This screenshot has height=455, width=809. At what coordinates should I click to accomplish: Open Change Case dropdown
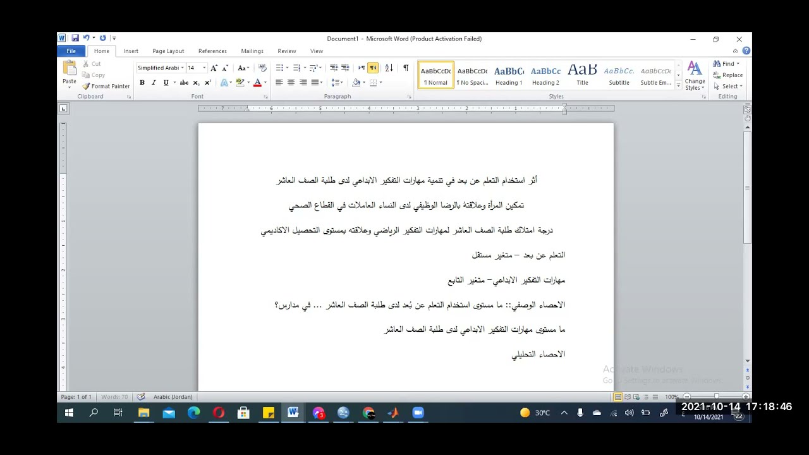243,68
